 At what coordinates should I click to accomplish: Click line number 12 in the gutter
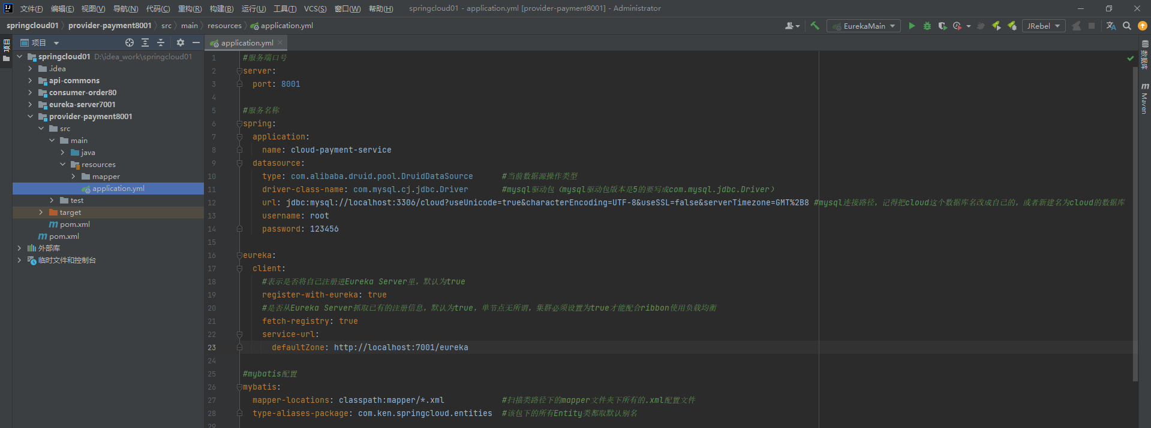(212, 203)
